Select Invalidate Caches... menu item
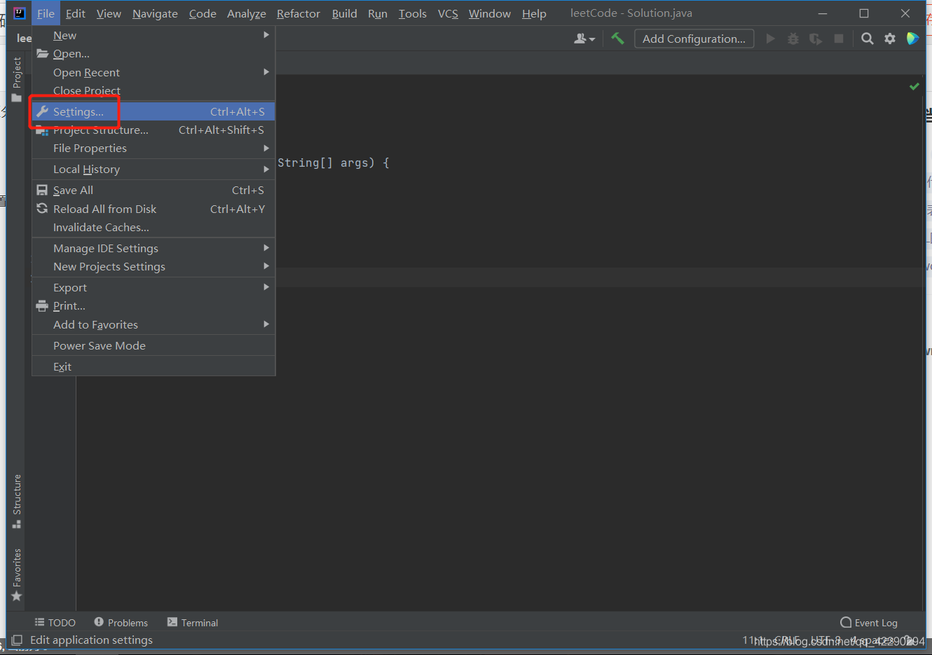 pos(153,227)
